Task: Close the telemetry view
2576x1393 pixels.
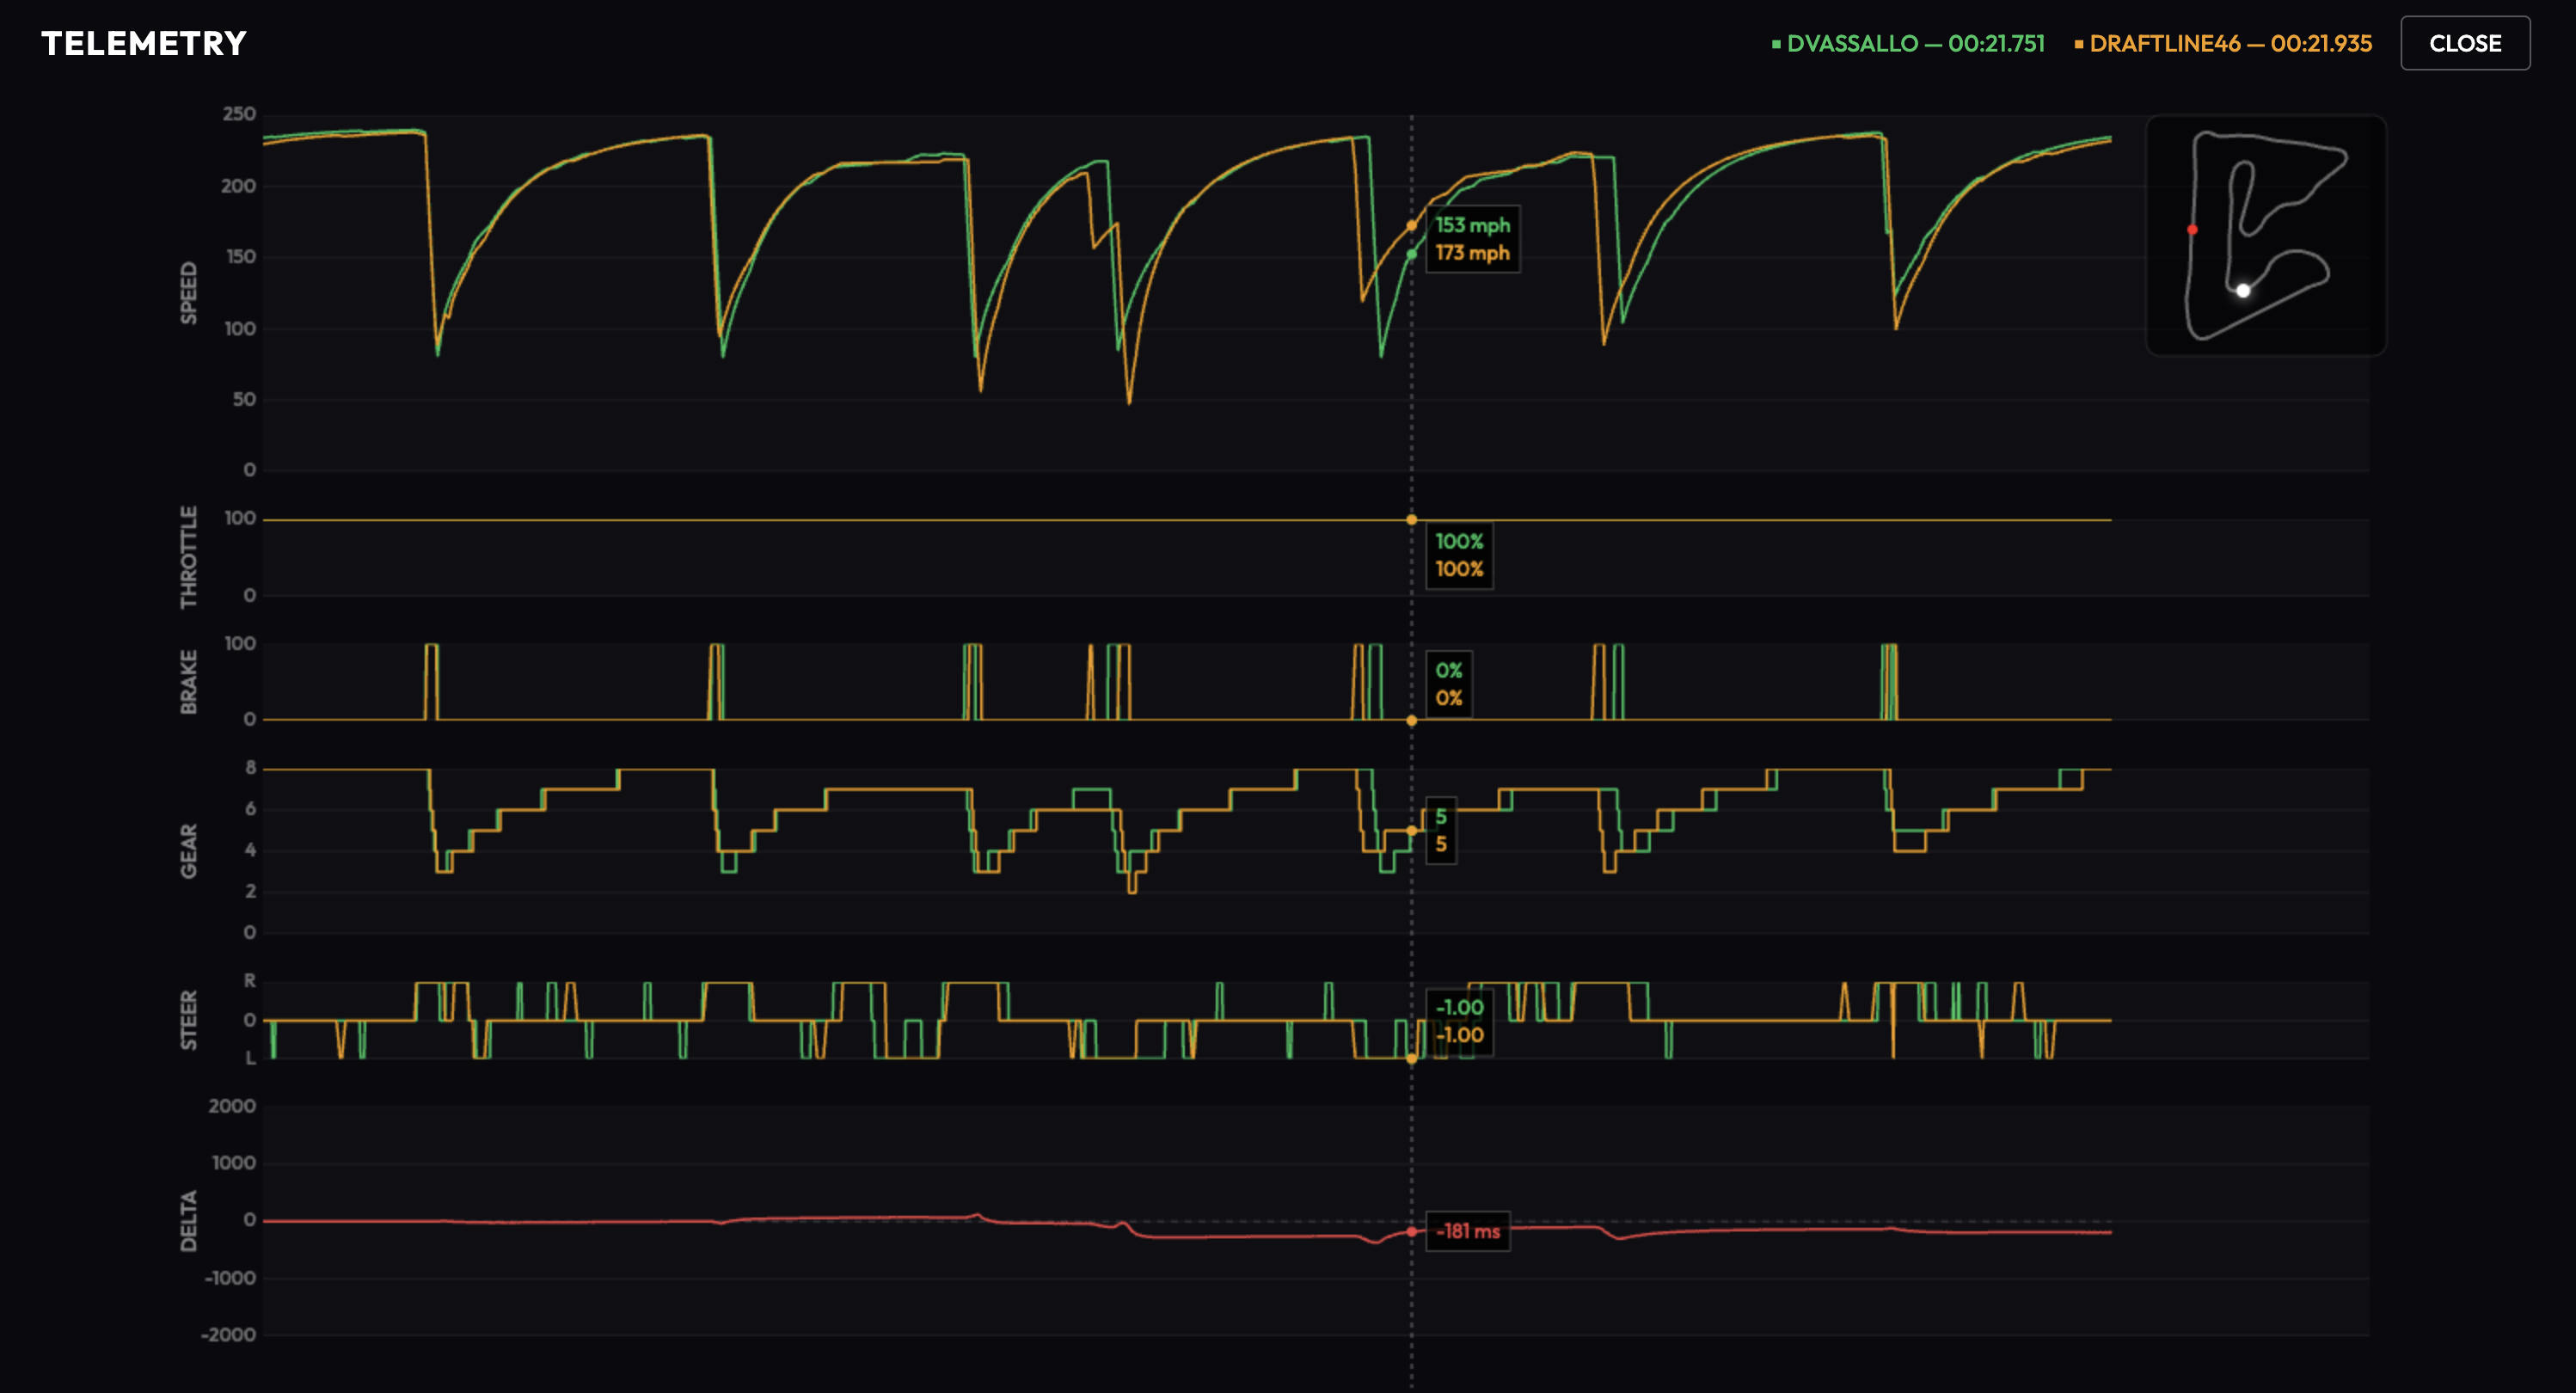Action: coord(2464,43)
